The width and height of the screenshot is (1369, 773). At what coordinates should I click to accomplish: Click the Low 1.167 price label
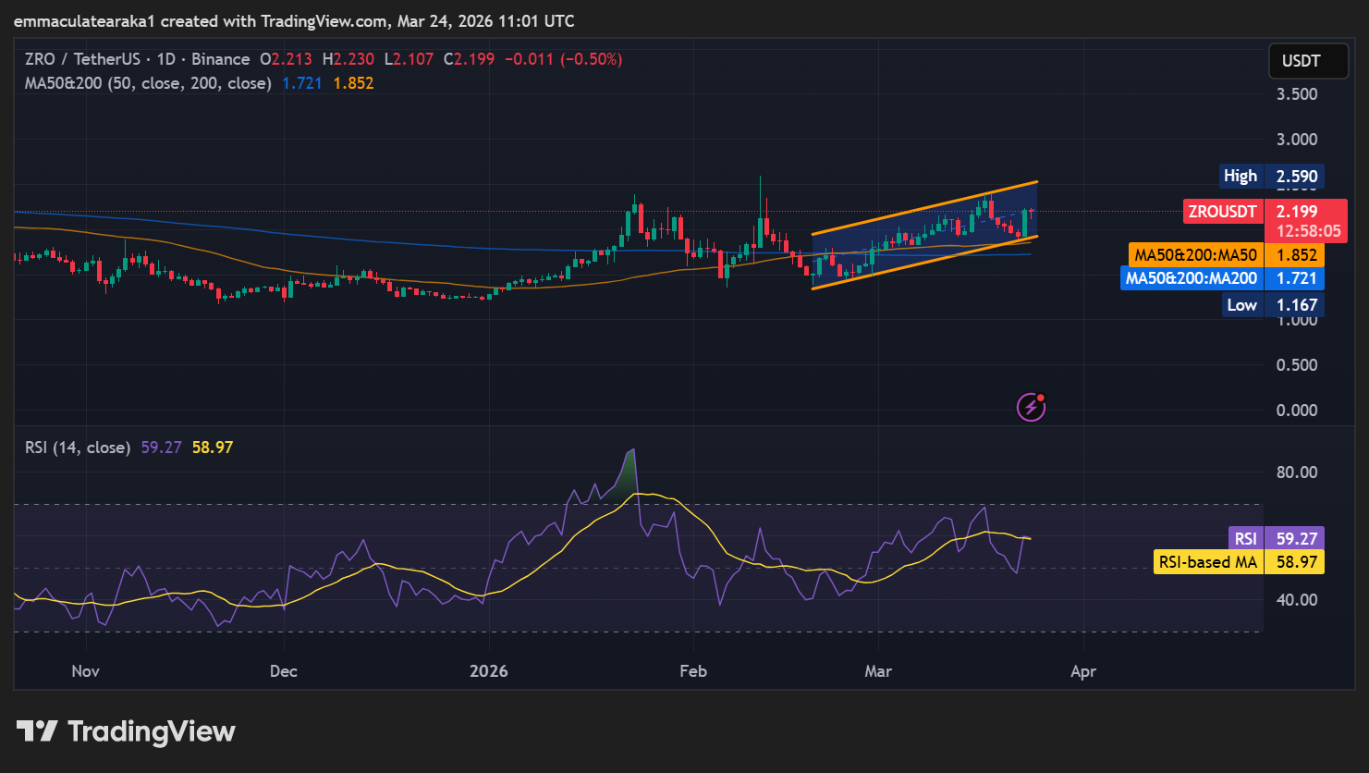point(1270,305)
